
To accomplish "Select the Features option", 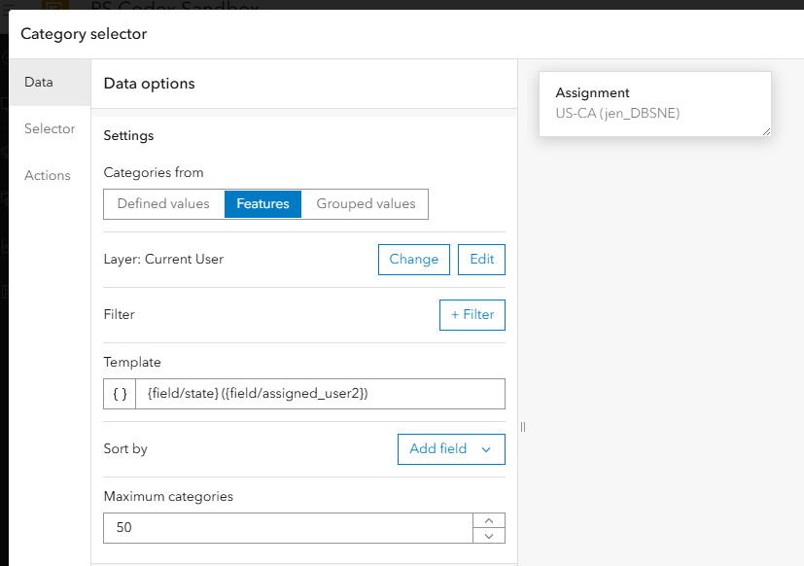I will tap(262, 204).
